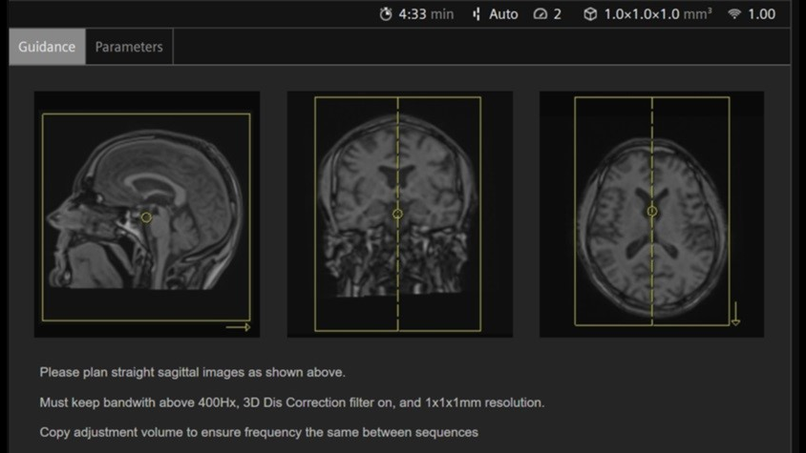Click the acceleration factor gauge icon

coord(541,14)
